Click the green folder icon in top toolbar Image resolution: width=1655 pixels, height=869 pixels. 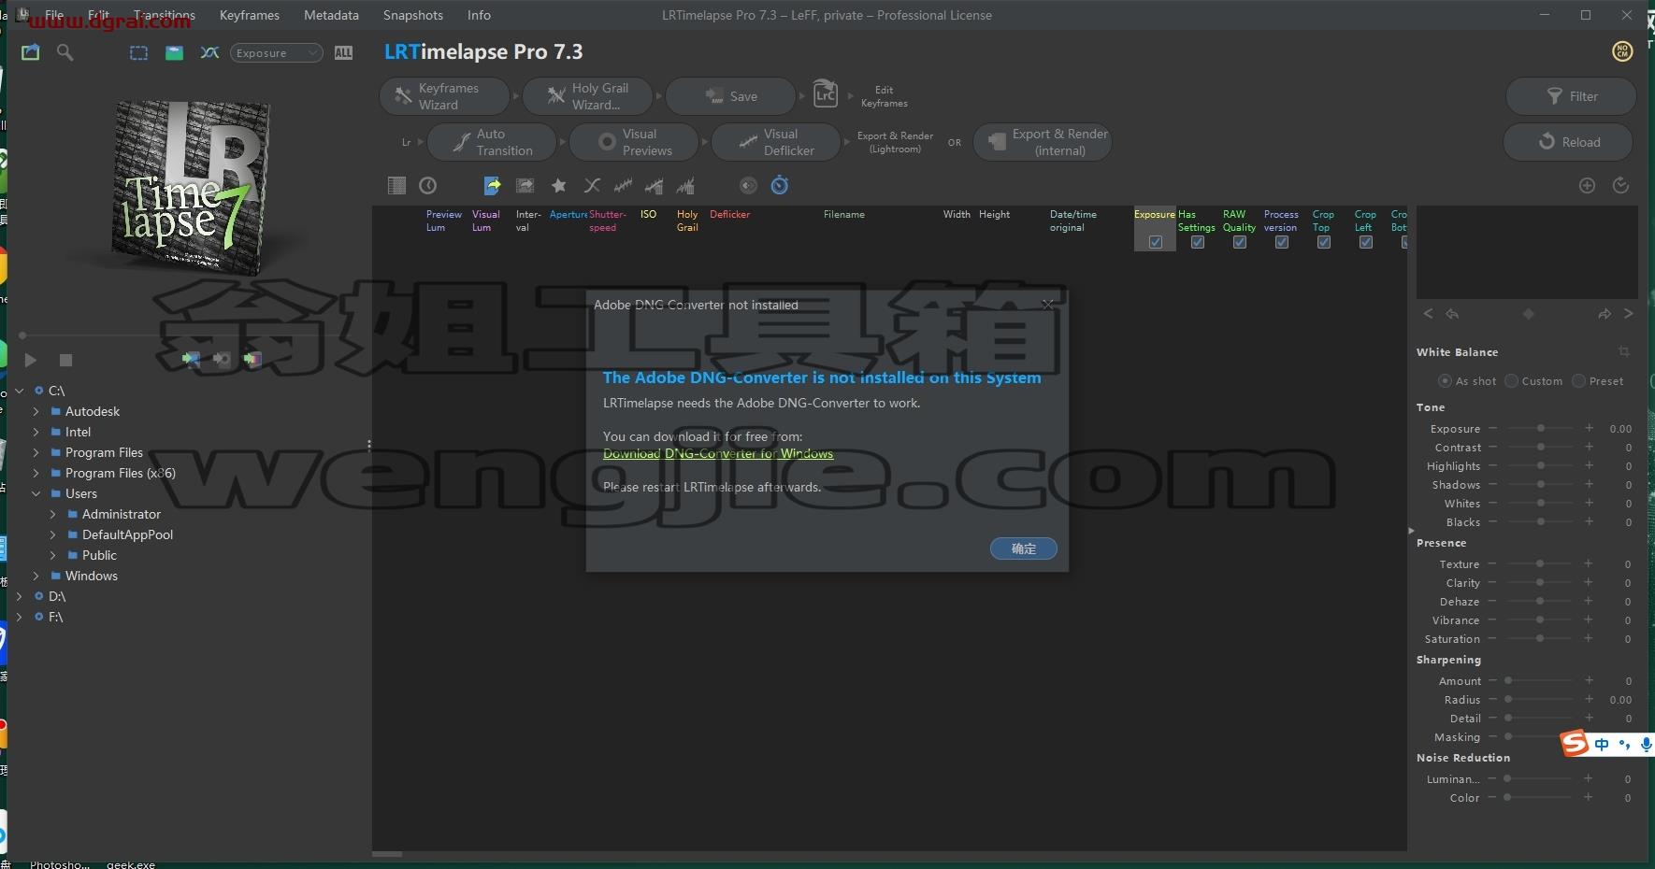[x=174, y=53]
